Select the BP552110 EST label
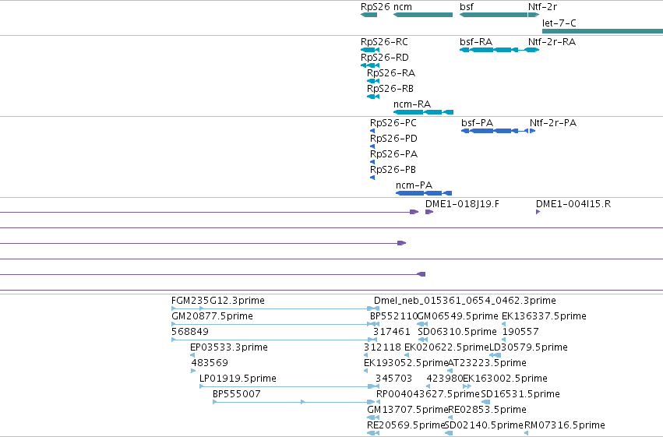 (394, 316)
